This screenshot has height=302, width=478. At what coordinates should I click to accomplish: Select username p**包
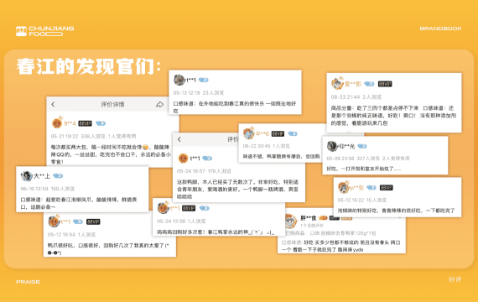pos(357,188)
